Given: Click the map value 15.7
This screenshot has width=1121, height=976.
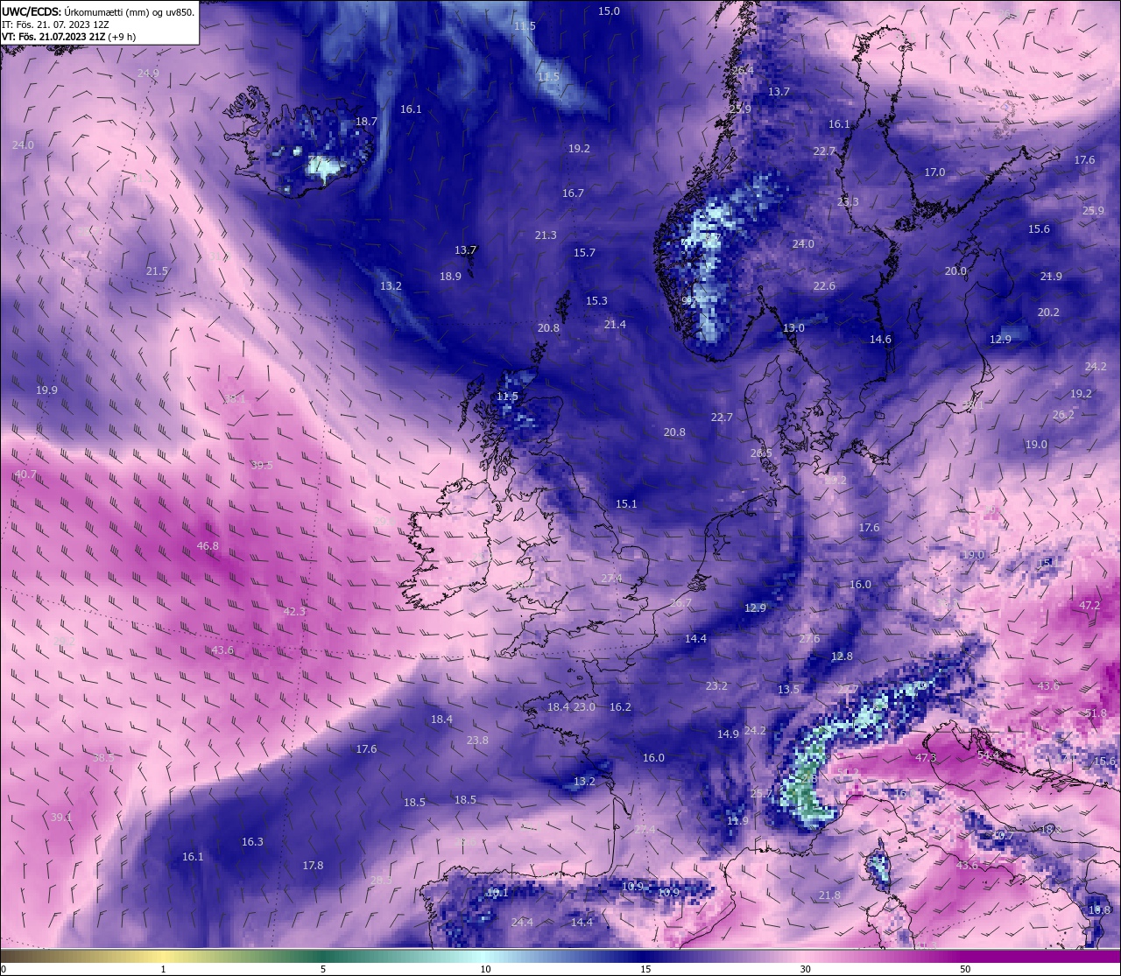Looking at the screenshot, I should (584, 253).
